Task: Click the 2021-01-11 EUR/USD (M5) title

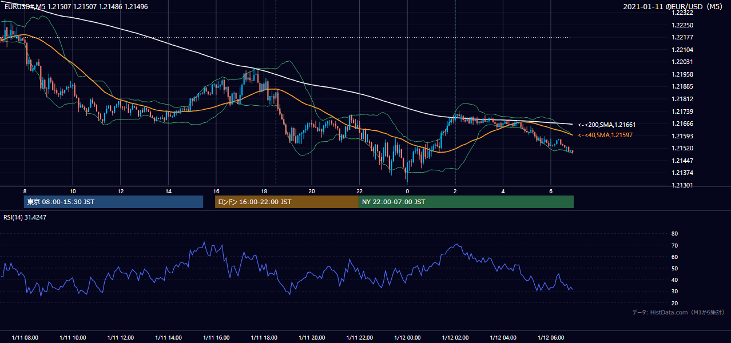Action: (x=673, y=6)
